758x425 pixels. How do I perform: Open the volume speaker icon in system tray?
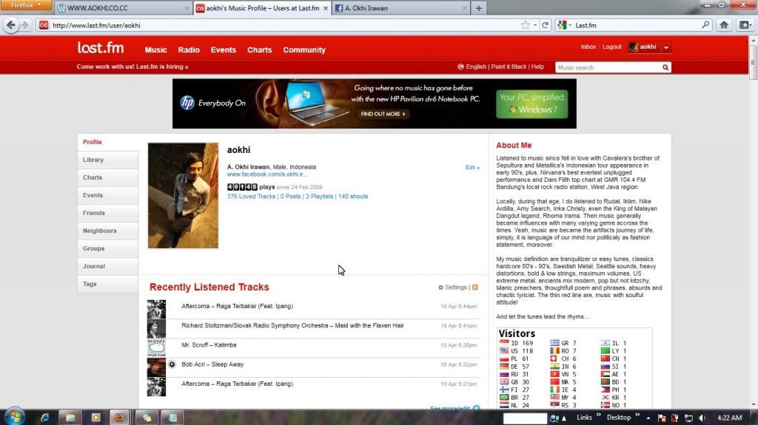pos(702,418)
